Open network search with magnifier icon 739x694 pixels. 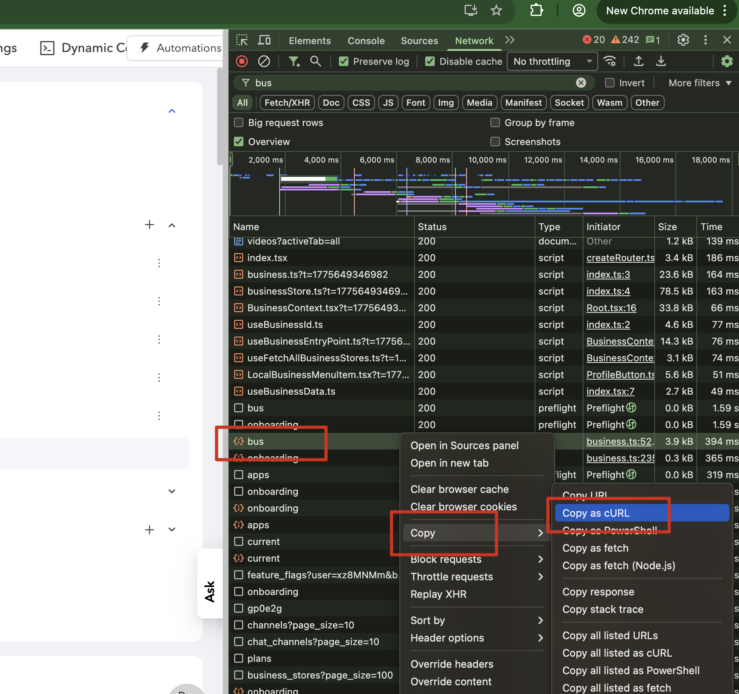click(x=315, y=61)
